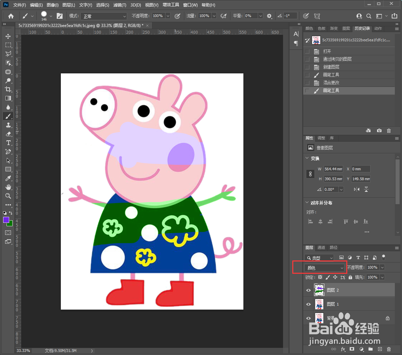Open the 图像(I) menu
The height and width of the screenshot is (355, 402).
click(53, 5)
